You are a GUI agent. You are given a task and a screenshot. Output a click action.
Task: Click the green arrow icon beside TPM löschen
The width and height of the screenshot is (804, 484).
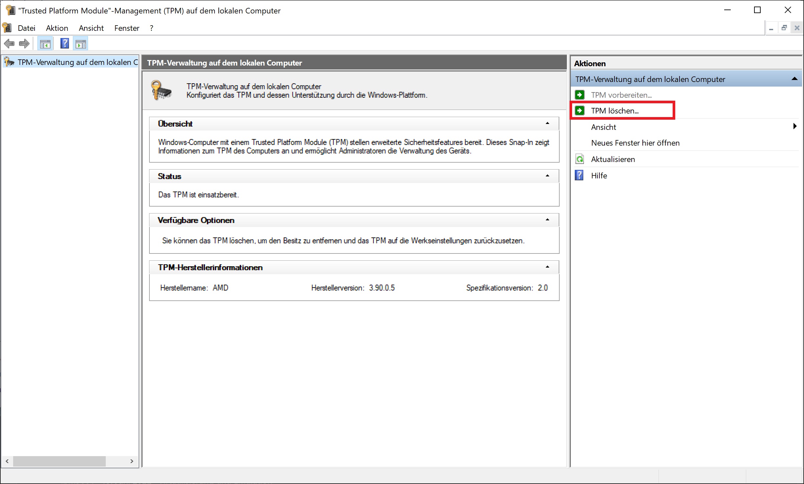580,111
